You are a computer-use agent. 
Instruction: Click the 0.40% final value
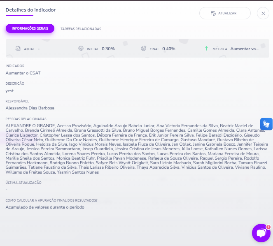[169, 49]
